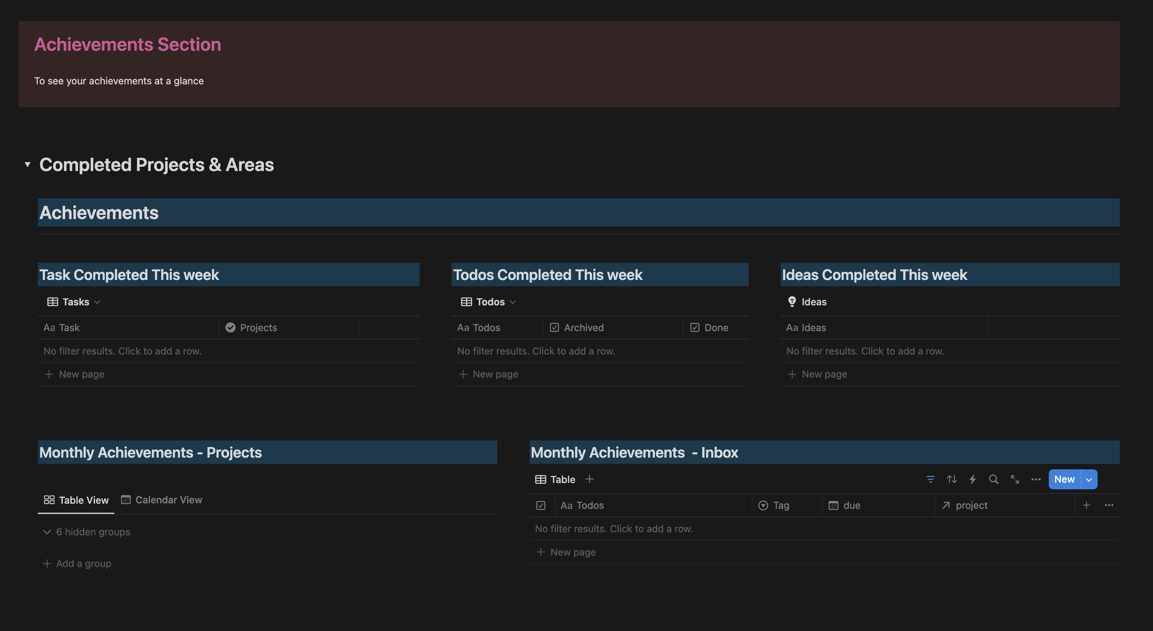The image size is (1153, 631).
Task: Click 'To see your achievements at a glance' text
Action: (119, 81)
